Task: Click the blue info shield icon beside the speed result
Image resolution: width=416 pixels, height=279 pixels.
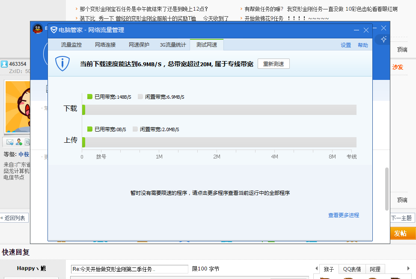Action: pos(62,64)
